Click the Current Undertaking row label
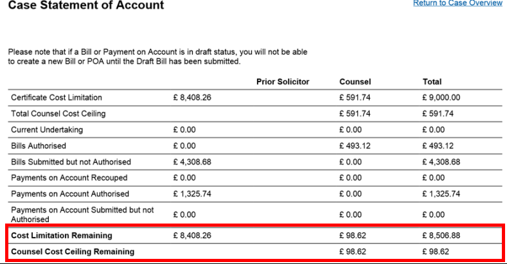Viewport: 507px width, 264px height. coord(47,130)
